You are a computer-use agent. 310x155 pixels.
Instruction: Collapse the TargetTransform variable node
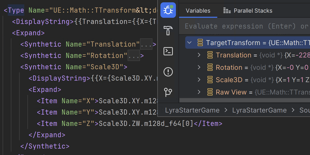coord(189,43)
